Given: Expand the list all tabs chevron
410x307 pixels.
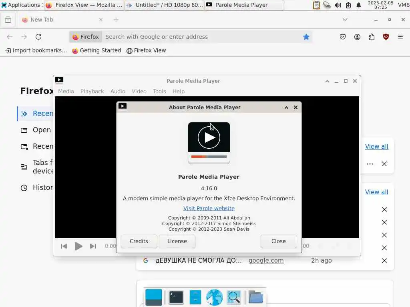Looking at the screenshot, I should click(x=345, y=20).
